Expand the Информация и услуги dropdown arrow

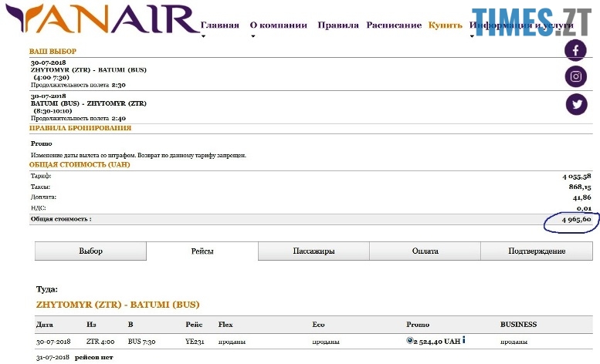tap(473, 35)
